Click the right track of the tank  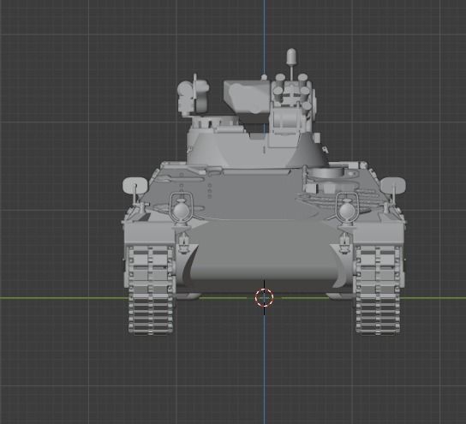378,290
